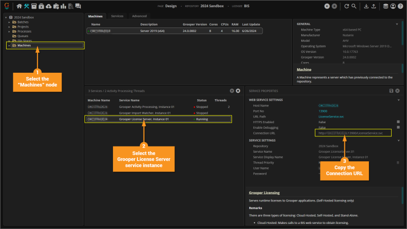Collapse the General properties section

(397, 24)
